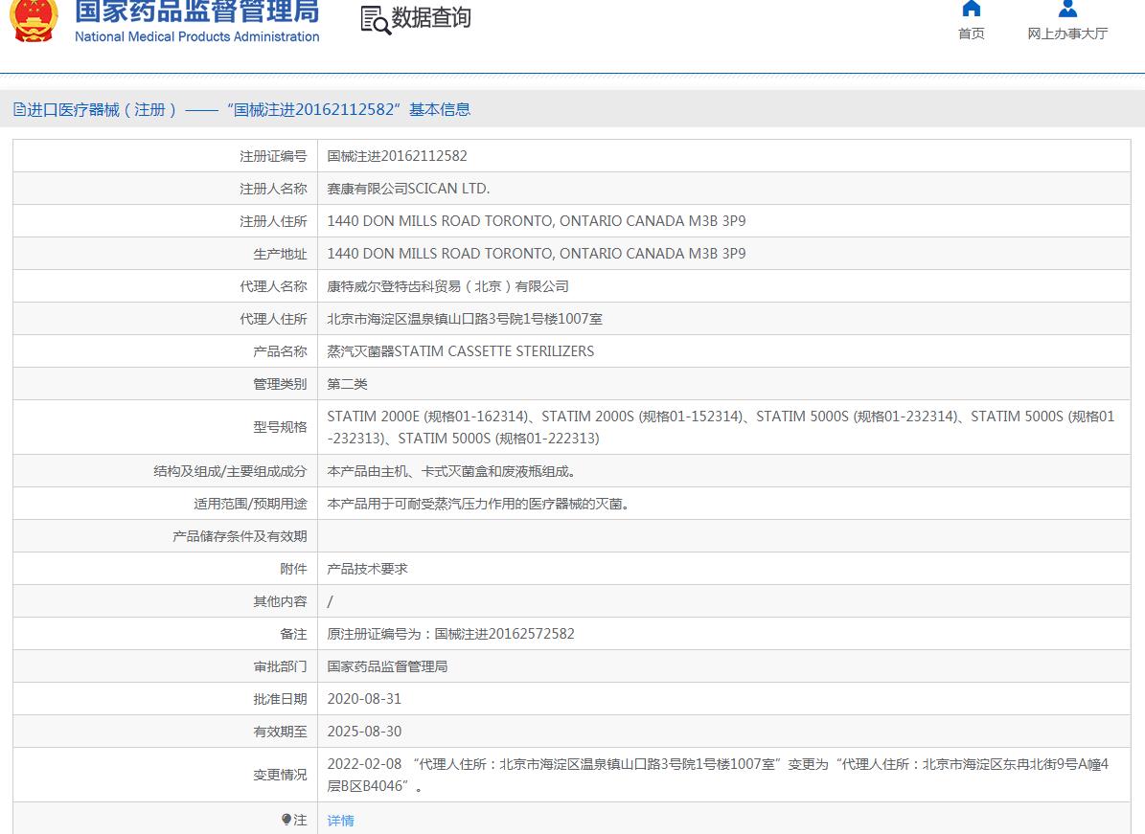
Task: Click the 数据查询 heading text
Action: 431,17
